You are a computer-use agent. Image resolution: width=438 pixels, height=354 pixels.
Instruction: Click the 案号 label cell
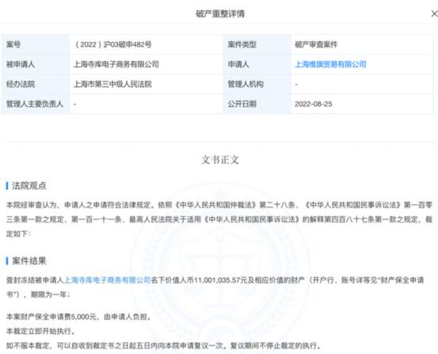(x=36, y=44)
